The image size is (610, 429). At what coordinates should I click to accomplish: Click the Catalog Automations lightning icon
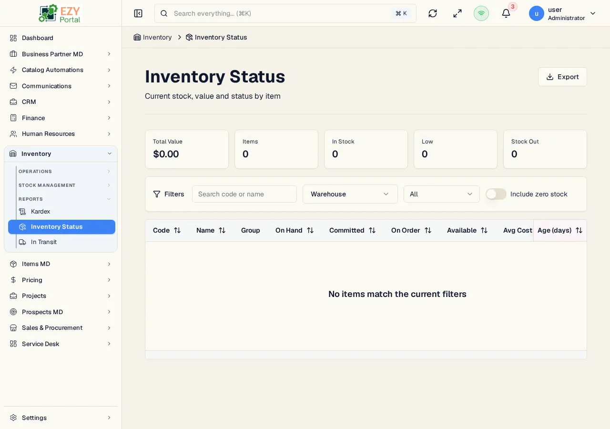pyautogui.click(x=13, y=70)
